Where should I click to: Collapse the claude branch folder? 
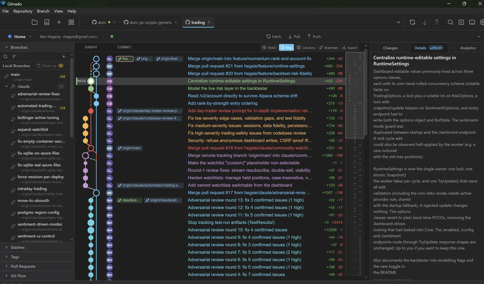tap(6, 86)
